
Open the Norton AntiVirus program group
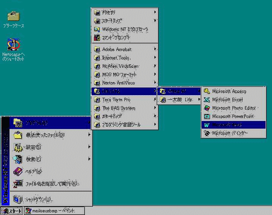click(x=124, y=83)
